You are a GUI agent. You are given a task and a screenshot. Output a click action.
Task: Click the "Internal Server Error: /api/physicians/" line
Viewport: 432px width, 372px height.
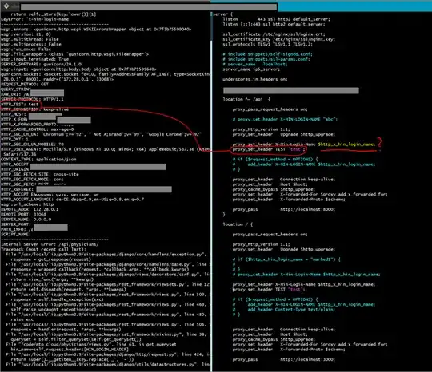(x=50, y=244)
